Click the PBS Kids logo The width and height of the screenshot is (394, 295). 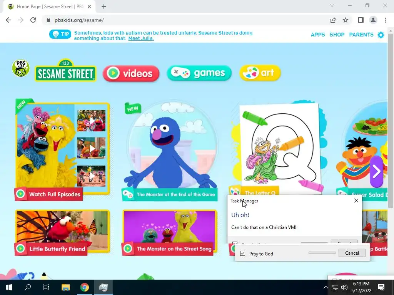[x=21, y=68]
